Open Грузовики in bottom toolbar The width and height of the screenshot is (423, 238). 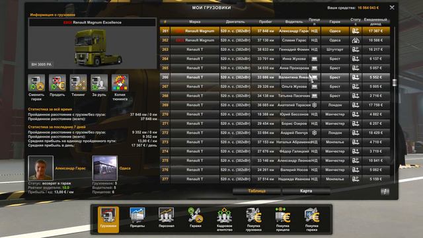tap(108, 219)
